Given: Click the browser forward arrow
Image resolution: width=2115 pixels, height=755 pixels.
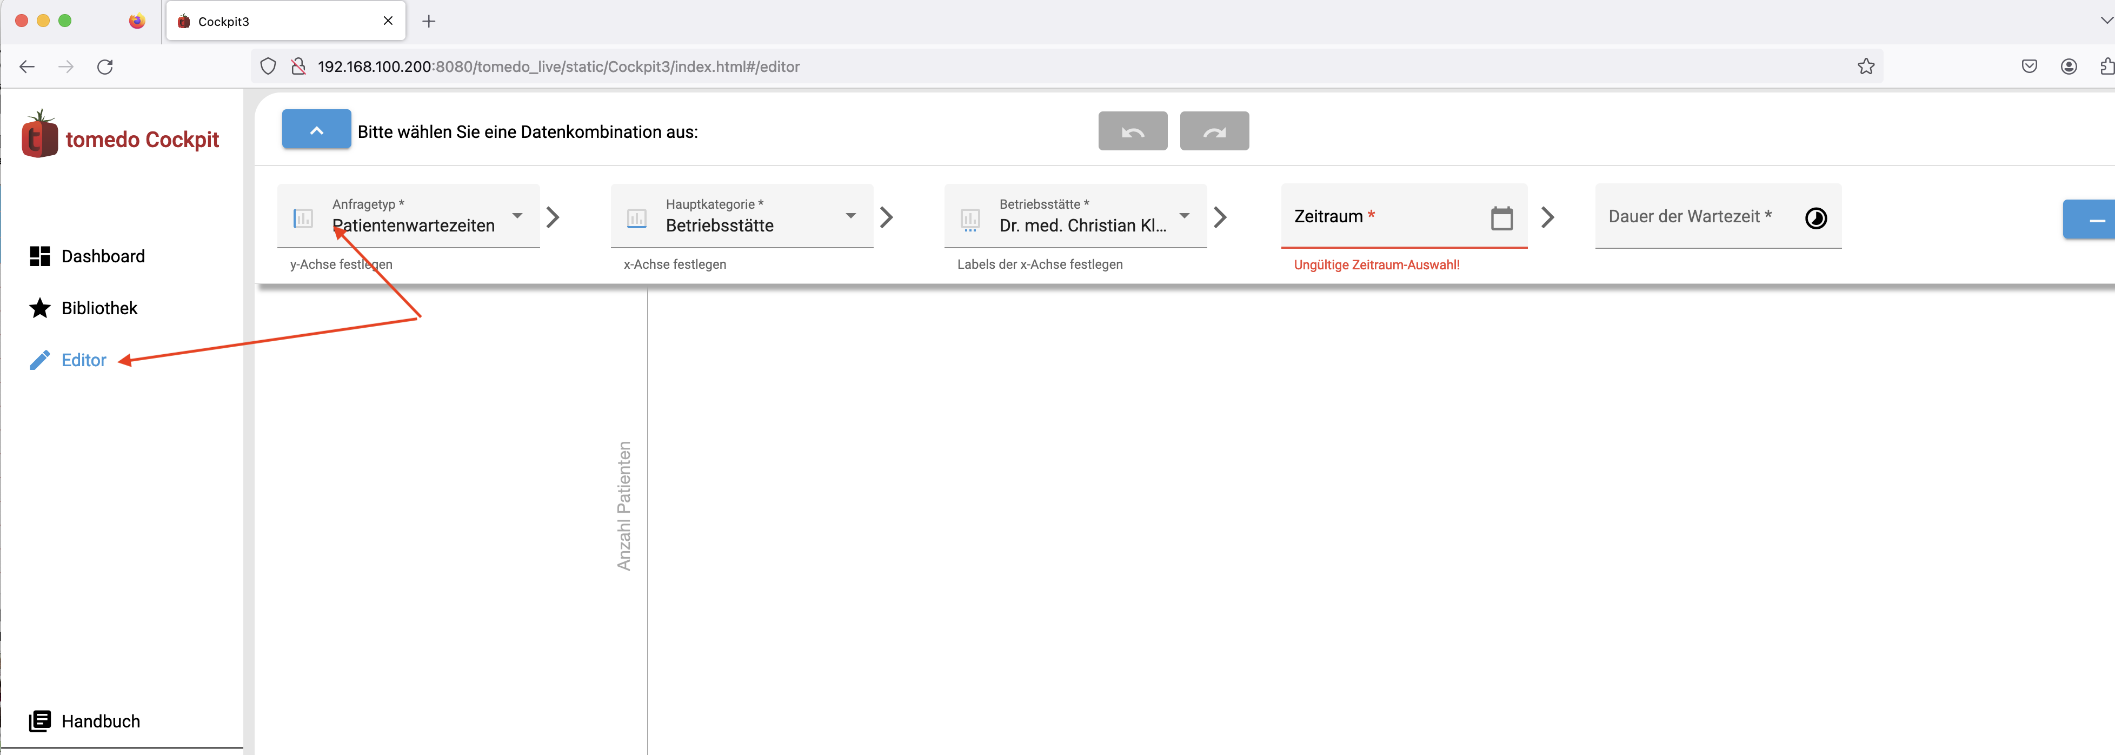Looking at the screenshot, I should click(66, 67).
